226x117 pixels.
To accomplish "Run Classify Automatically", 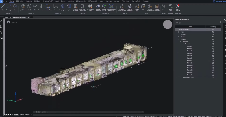I will (x=122, y=7).
